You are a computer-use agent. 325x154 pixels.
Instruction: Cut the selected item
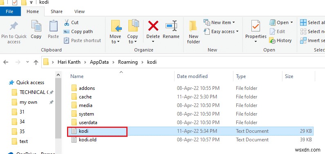tap(71, 22)
